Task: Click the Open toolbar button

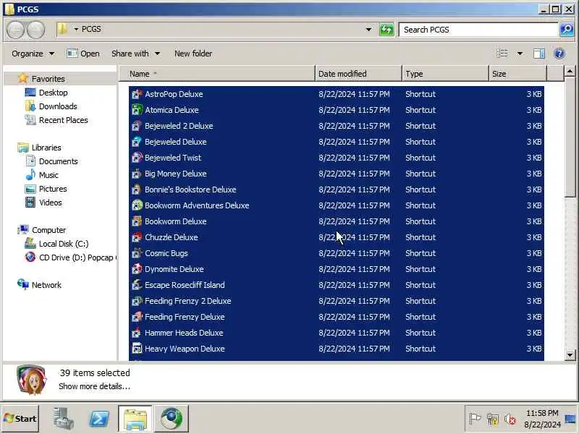Action: (83, 54)
